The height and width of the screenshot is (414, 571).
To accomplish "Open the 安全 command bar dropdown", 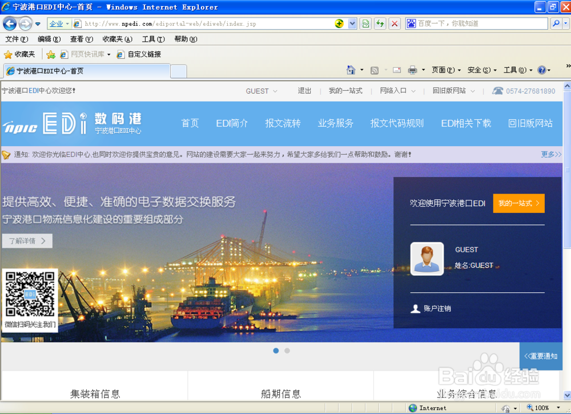I will click(482, 70).
